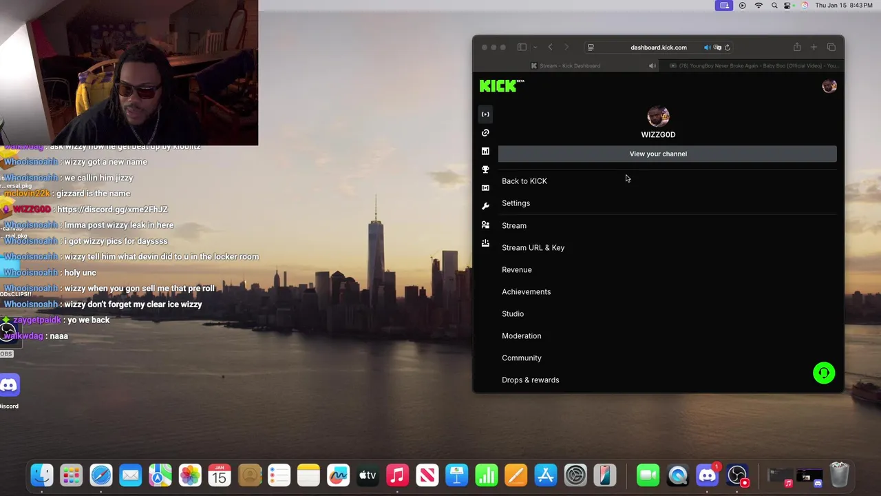Click the link-chain sidebar icon in Kick

(x=485, y=133)
